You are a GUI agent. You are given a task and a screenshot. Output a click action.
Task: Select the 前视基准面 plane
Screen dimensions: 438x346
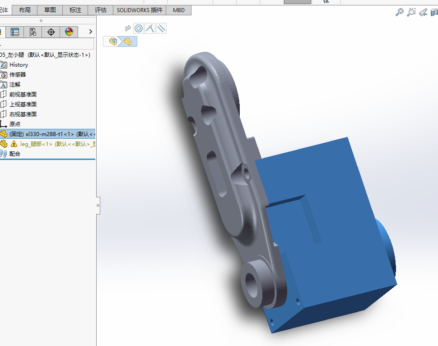coord(23,94)
